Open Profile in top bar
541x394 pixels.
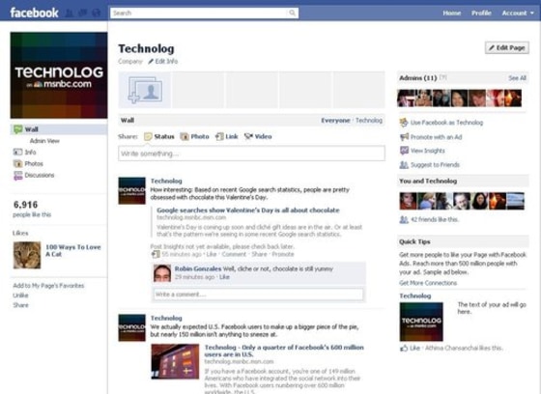click(x=481, y=14)
